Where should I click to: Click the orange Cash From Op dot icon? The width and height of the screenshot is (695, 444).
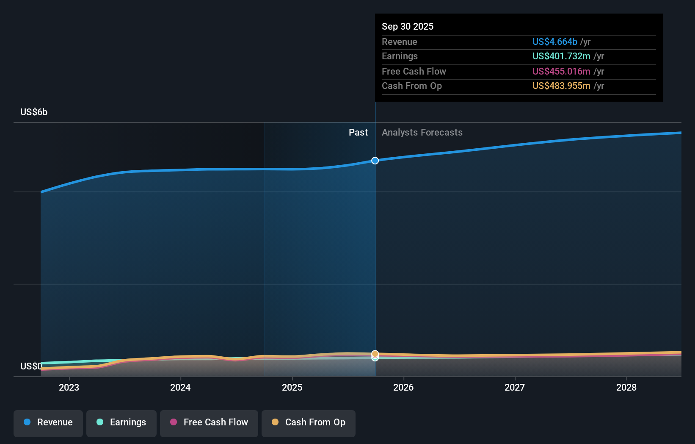coord(275,422)
